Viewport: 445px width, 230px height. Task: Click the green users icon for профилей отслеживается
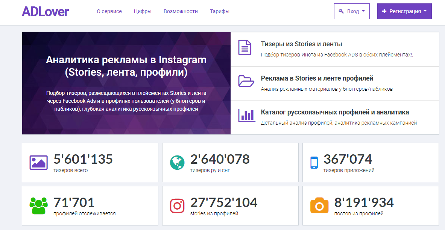[39, 206]
